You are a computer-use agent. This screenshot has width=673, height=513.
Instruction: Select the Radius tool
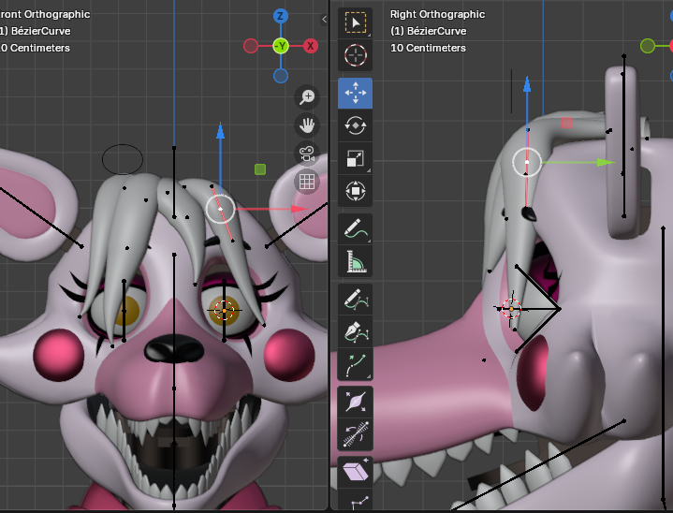(356, 403)
